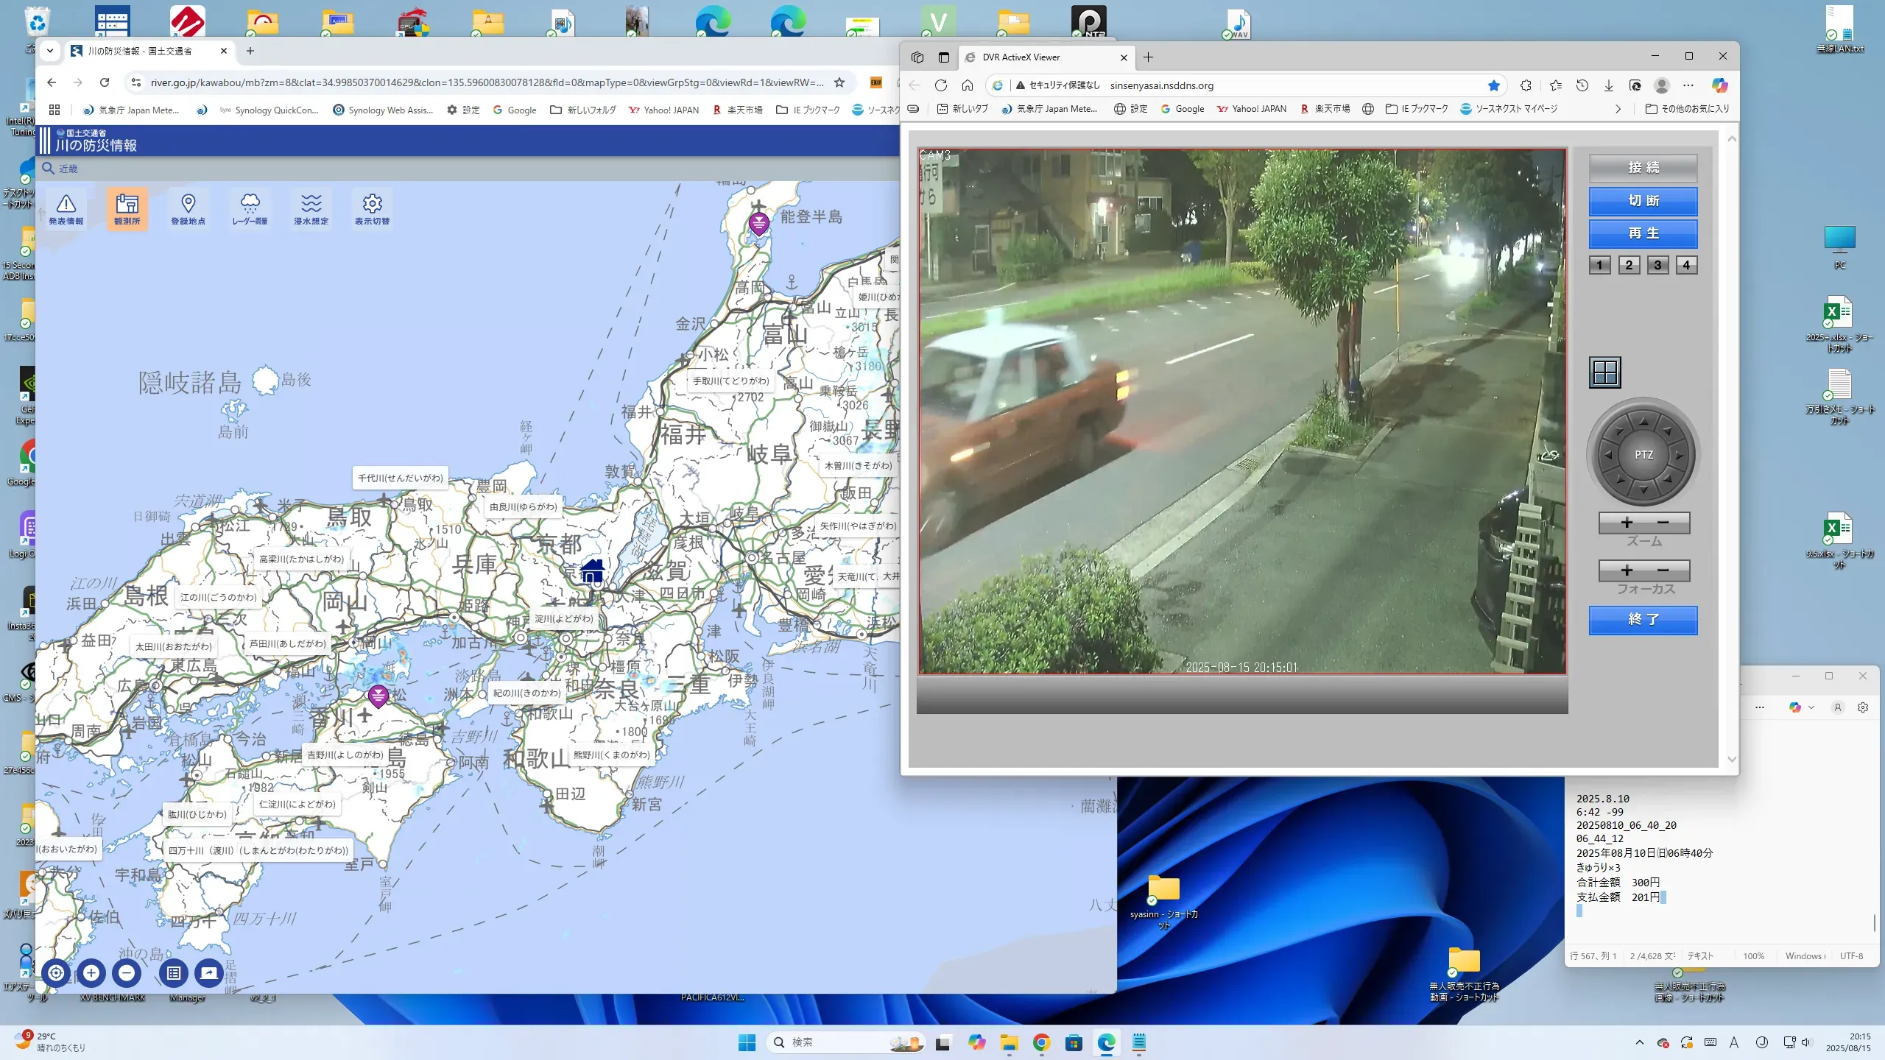Click the map current-location target button
The height and width of the screenshot is (1060, 1885).
56,972
